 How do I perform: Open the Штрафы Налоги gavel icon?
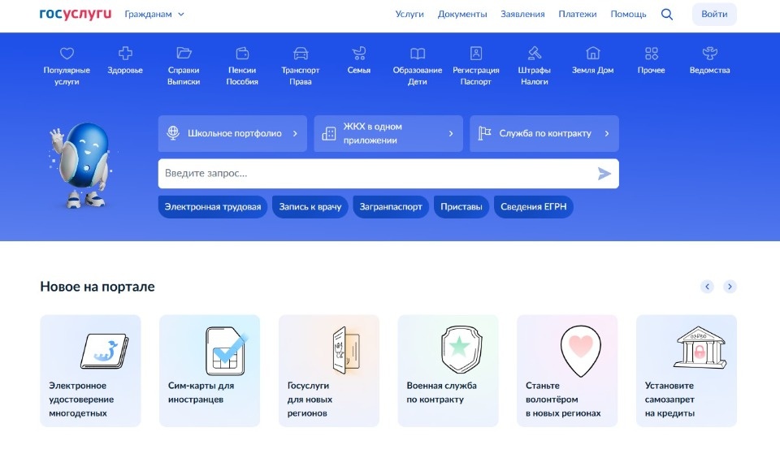(535, 54)
